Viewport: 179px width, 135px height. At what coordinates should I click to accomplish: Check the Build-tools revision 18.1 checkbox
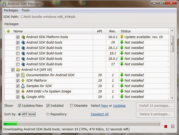pyautogui.click(x=18, y=53)
